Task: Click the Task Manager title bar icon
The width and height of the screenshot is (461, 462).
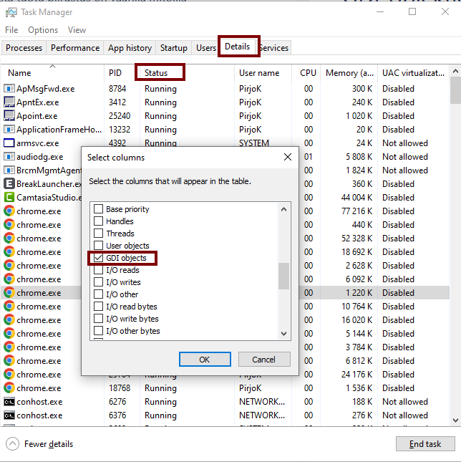Action: [x=11, y=12]
